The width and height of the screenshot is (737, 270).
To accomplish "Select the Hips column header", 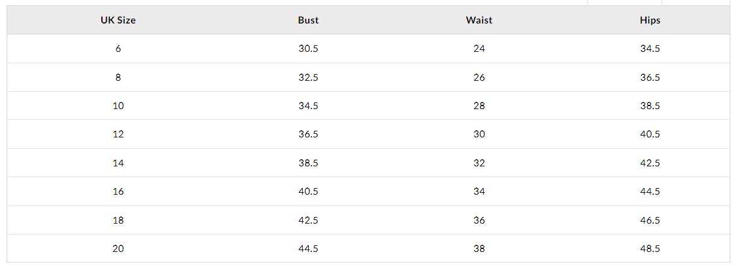I will coord(650,20).
